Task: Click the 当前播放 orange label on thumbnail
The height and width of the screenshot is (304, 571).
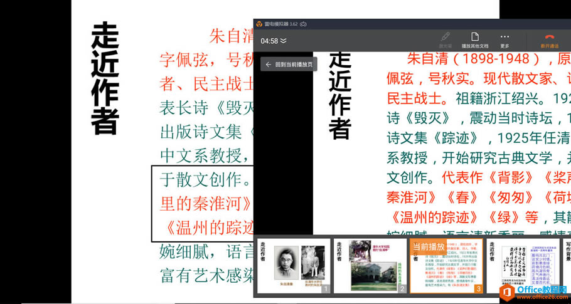Action: [x=428, y=246]
